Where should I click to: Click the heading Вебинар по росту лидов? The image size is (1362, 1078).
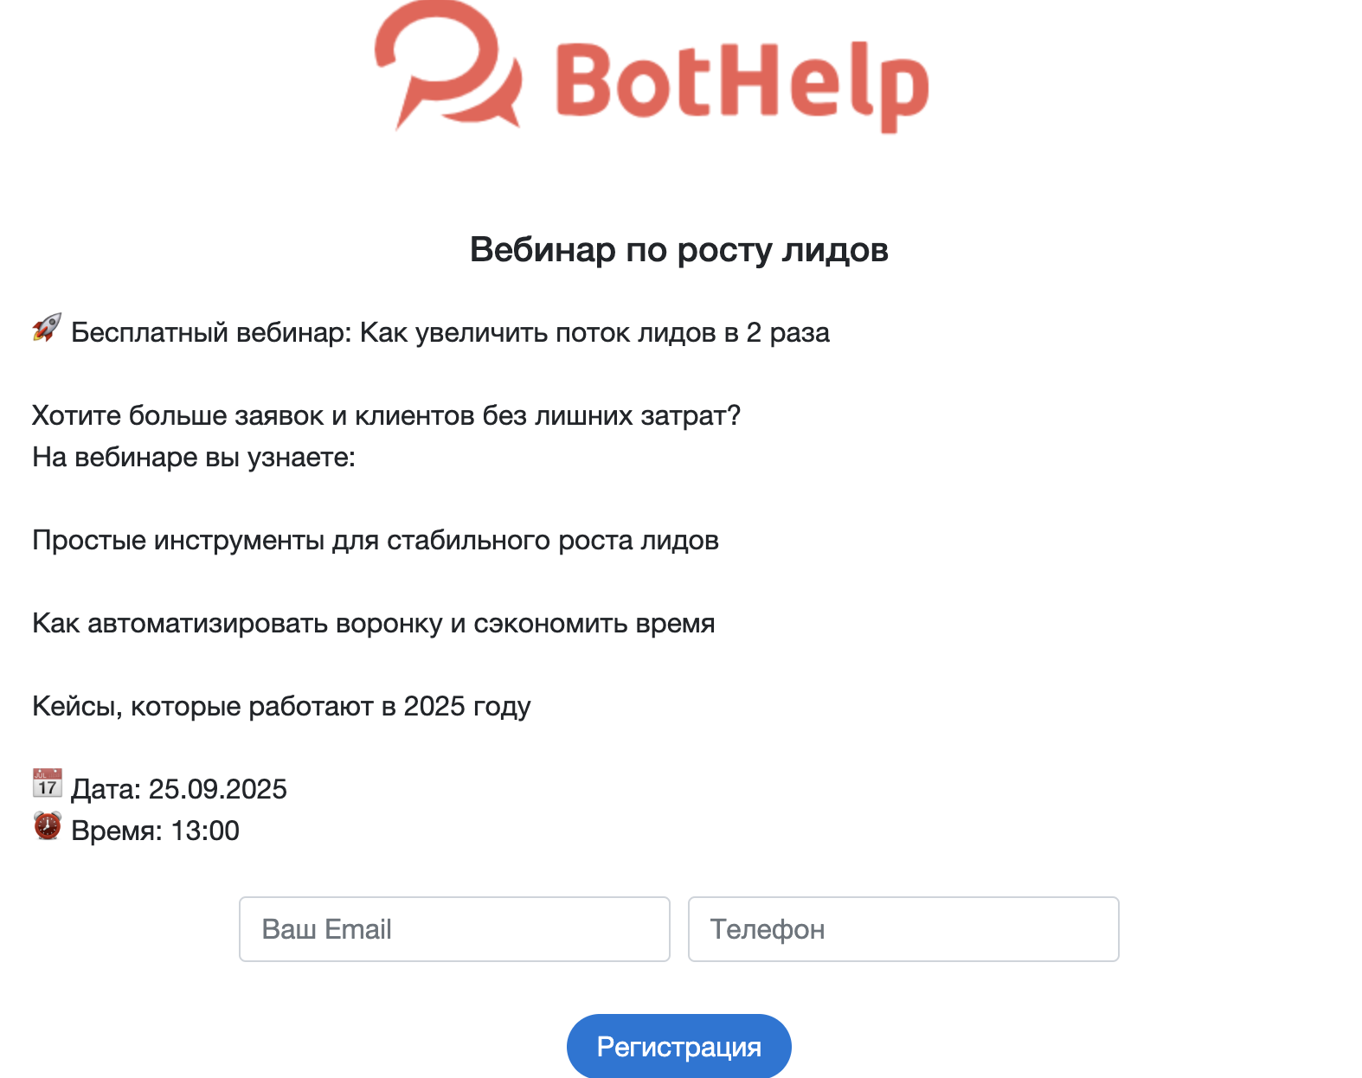pos(679,250)
